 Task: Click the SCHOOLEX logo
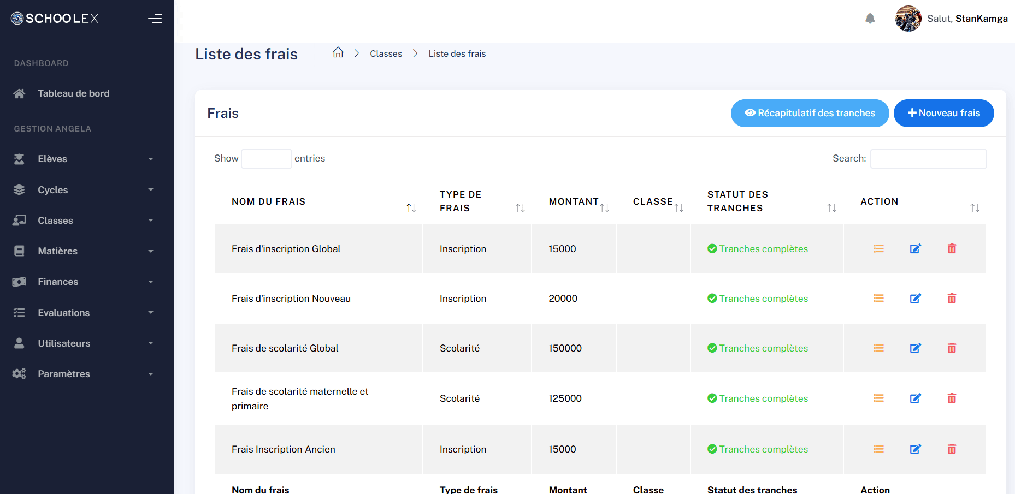click(55, 19)
